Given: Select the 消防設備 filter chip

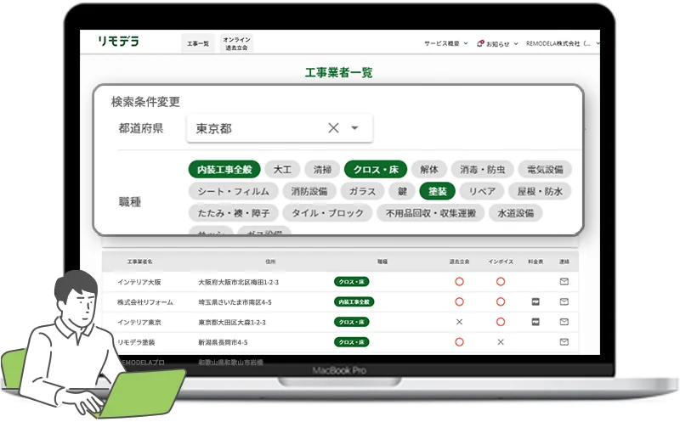Looking at the screenshot, I should [x=309, y=191].
